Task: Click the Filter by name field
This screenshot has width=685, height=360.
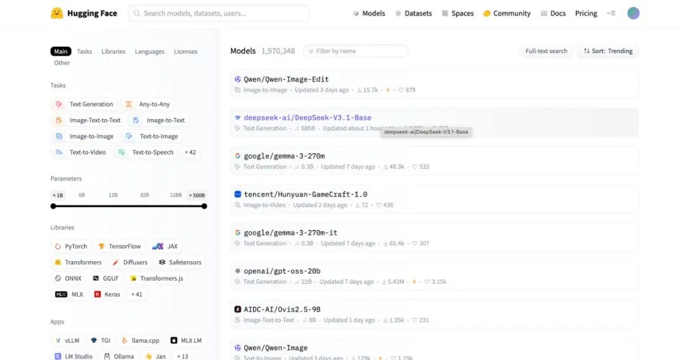Action: coord(356,51)
